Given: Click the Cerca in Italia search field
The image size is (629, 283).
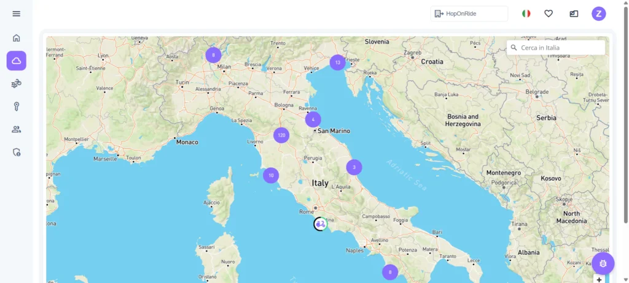Looking at the screenshot, I should pos(555,48).
